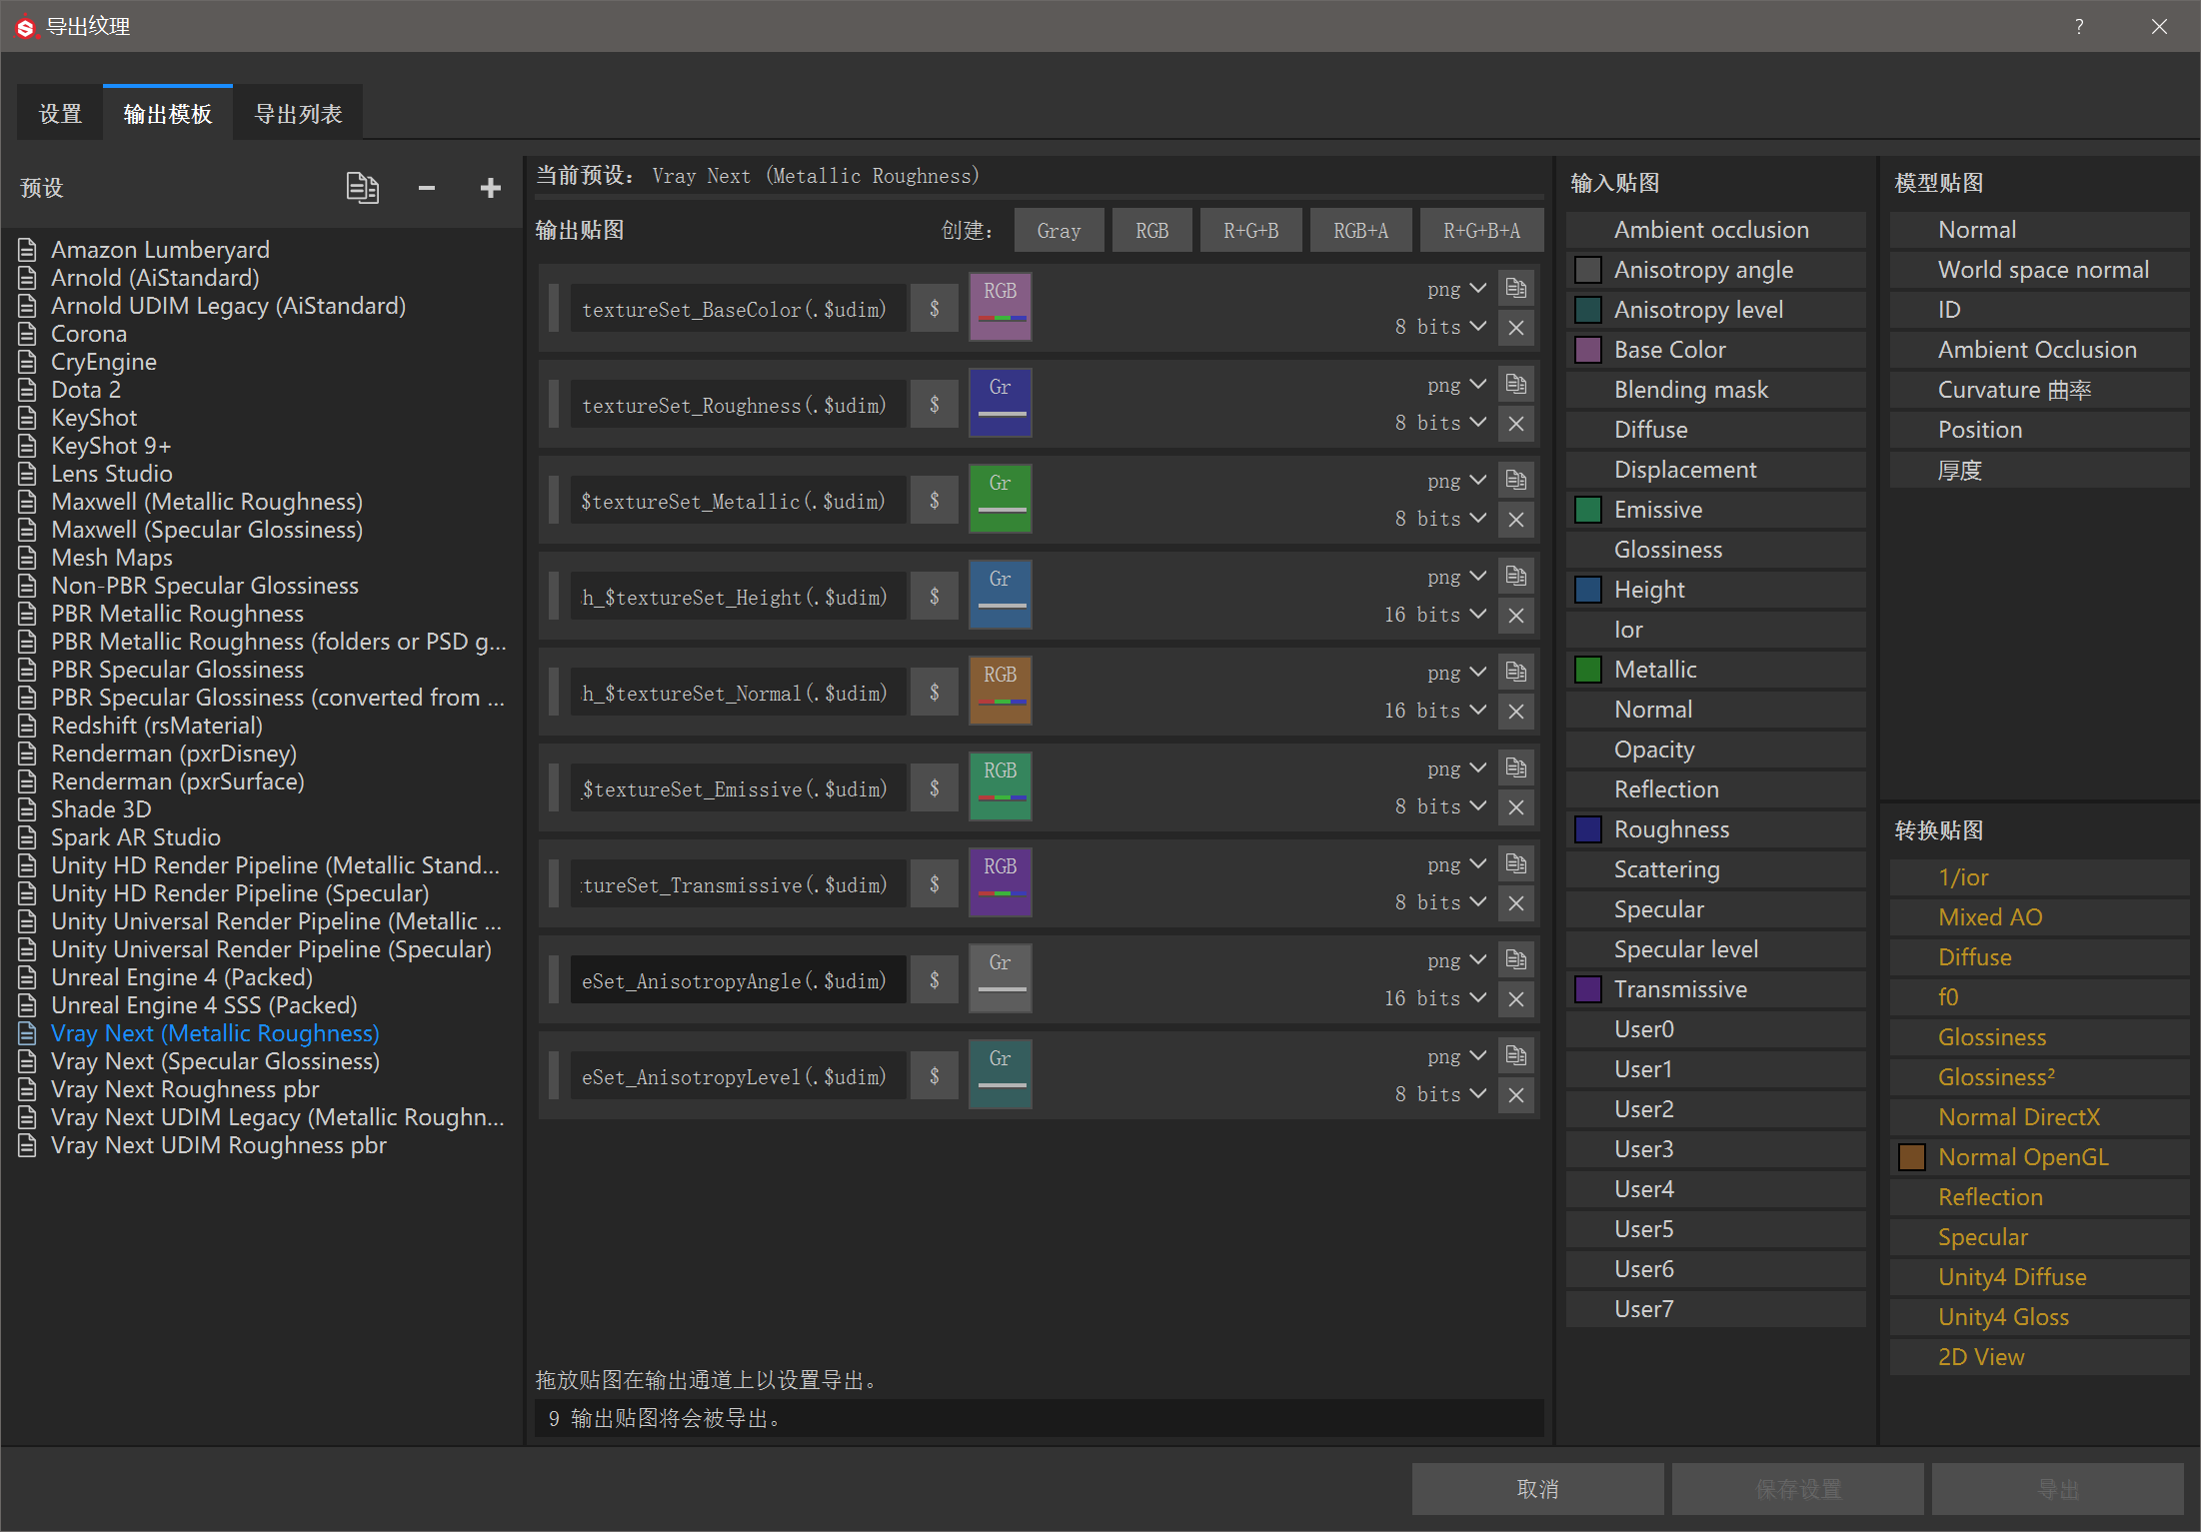Duplicate the Metallic output map
Screen dimensions: 2201x1532
(x=1516, y=481)
